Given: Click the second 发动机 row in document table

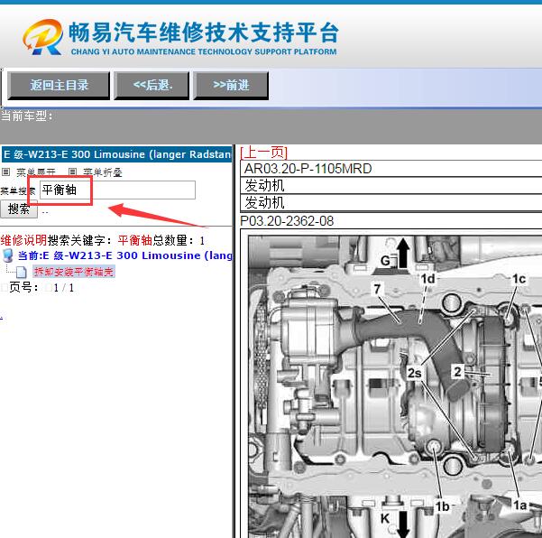Looking at the screenshot, I should coord(391,203).
